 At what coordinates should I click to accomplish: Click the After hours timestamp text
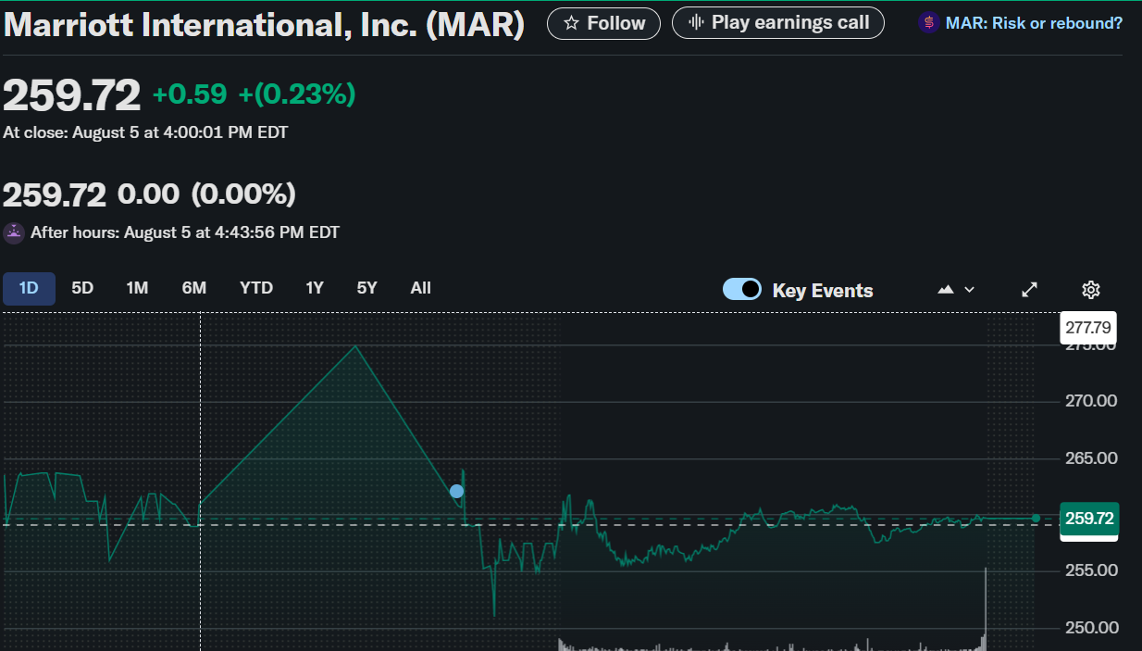185,232
